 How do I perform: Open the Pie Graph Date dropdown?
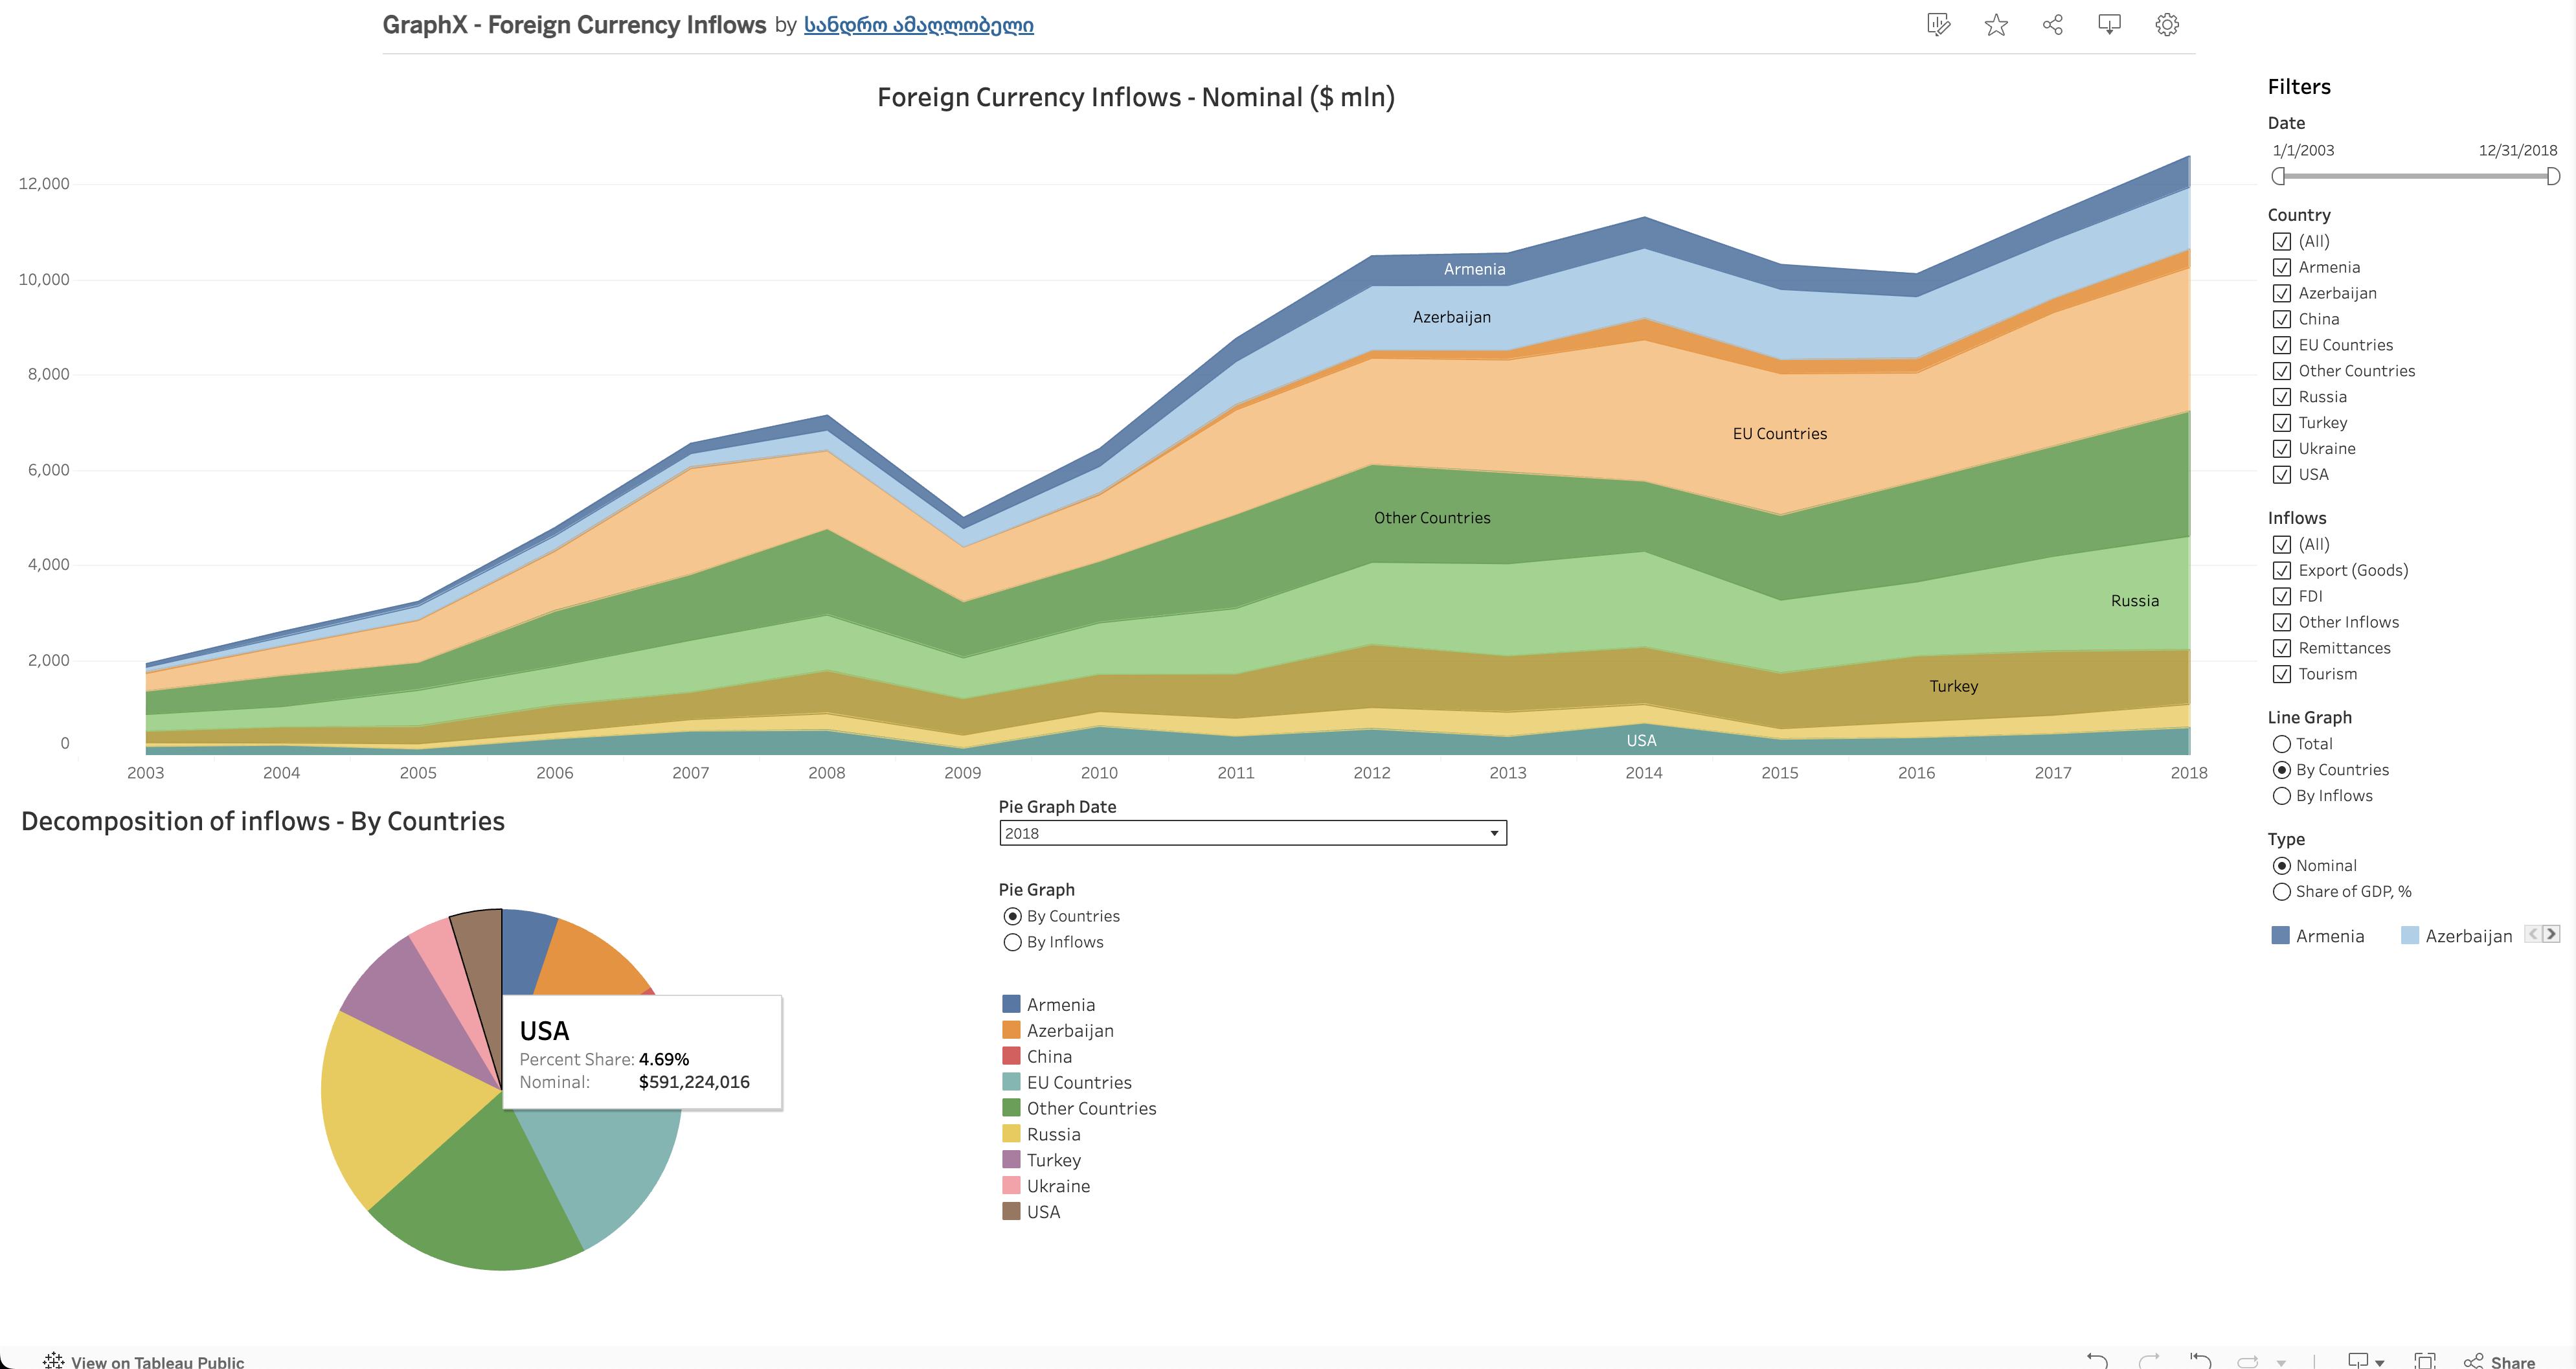coord(1494,832)
